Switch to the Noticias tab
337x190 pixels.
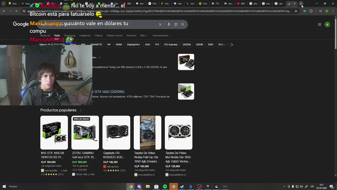tap(131, 36)
